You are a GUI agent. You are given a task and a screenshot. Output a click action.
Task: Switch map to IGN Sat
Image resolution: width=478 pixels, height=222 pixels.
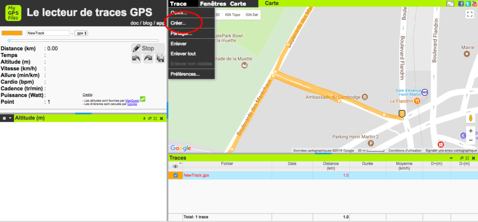coord(252,14)
